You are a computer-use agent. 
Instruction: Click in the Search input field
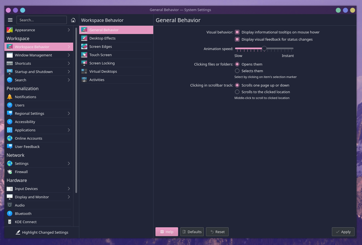point(42,20)
